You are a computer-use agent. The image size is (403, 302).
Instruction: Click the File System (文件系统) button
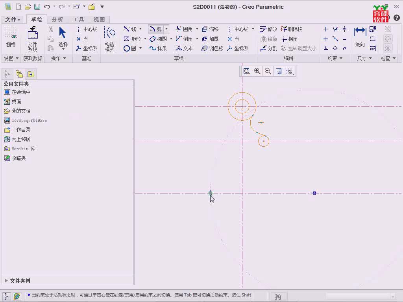(x=33, y=39)
